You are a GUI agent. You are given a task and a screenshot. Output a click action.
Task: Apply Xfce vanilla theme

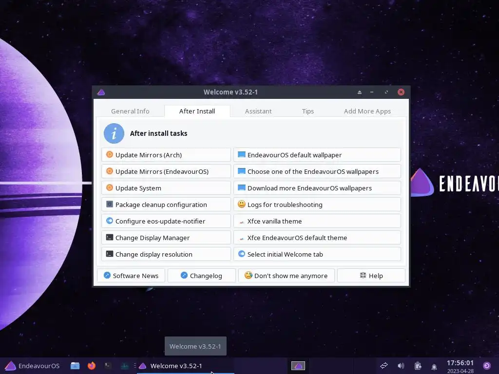coord(317,221)
